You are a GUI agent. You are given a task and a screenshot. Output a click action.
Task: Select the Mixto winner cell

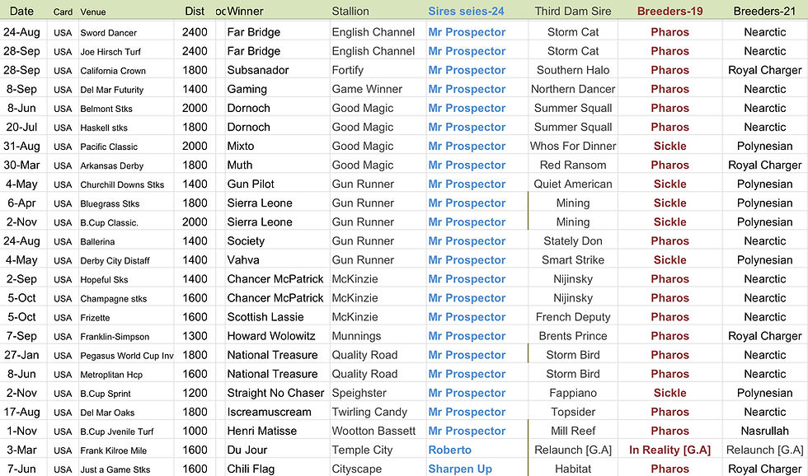(241, 146)
